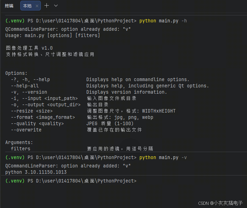The height and width of the screenshot is (208, 247).
Task: Click the 'Usage: main.py [options] [filters]' line
Action: [x=53, y=35]
